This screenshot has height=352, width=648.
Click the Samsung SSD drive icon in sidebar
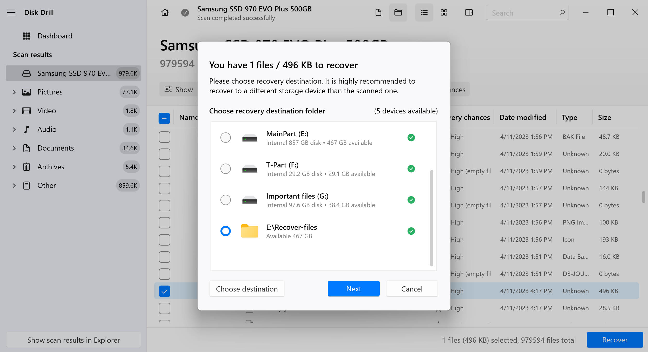coord(27,73)
